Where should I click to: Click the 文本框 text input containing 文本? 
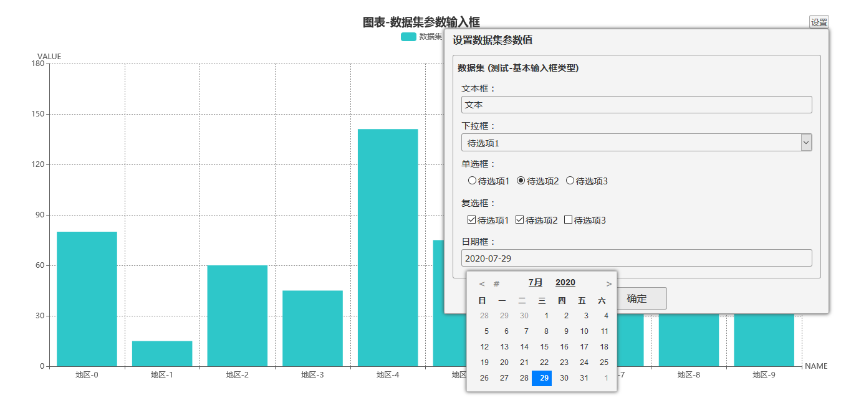(x=636, y=105)
